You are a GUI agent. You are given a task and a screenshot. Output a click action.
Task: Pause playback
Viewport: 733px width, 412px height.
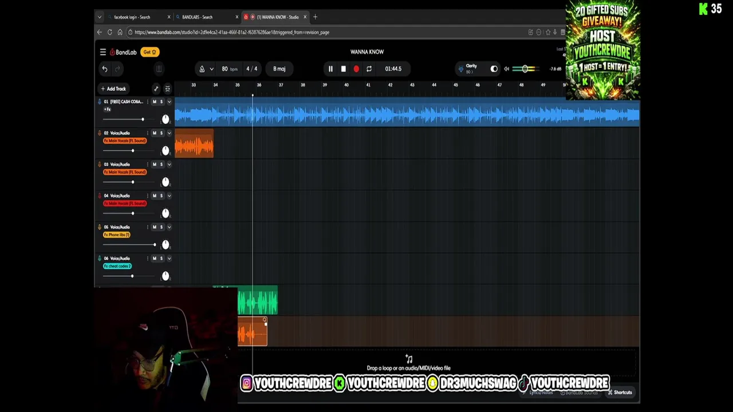pyautogui.click(x=330, y=69)
